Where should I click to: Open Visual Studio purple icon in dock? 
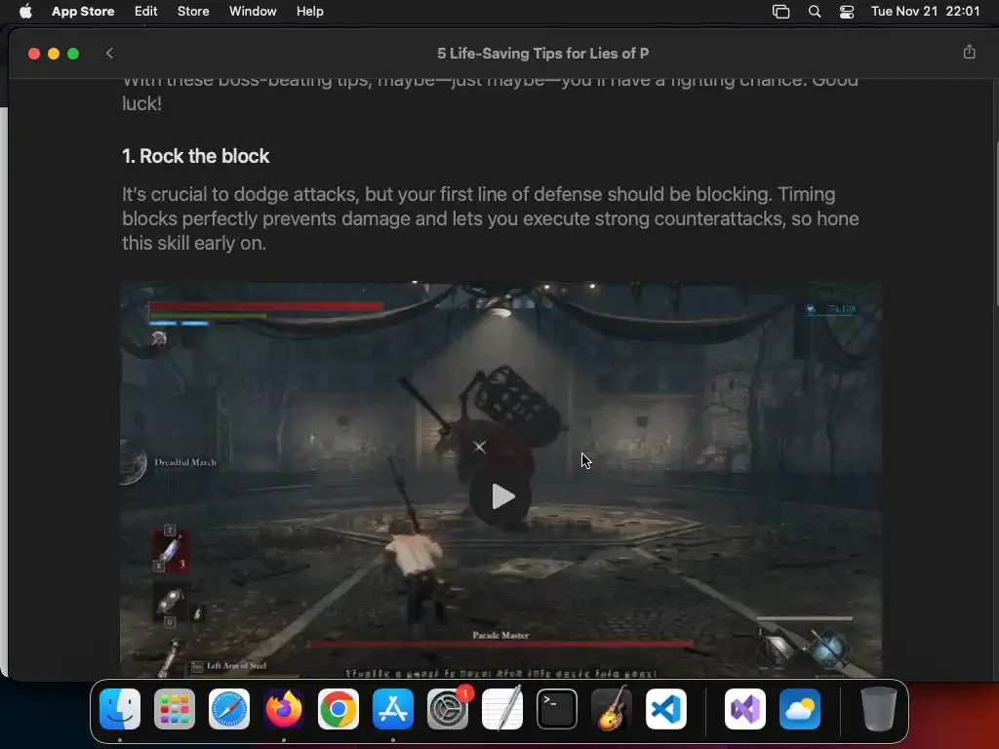[x=744, y=708]
